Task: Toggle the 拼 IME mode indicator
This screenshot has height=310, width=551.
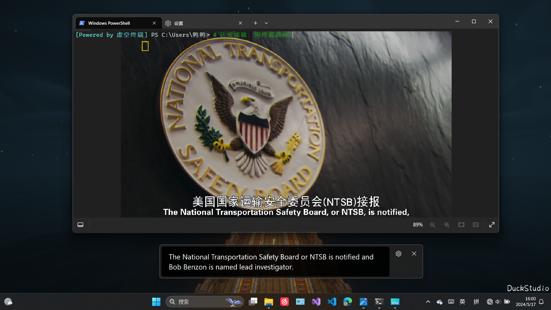Action: [476, 302]
